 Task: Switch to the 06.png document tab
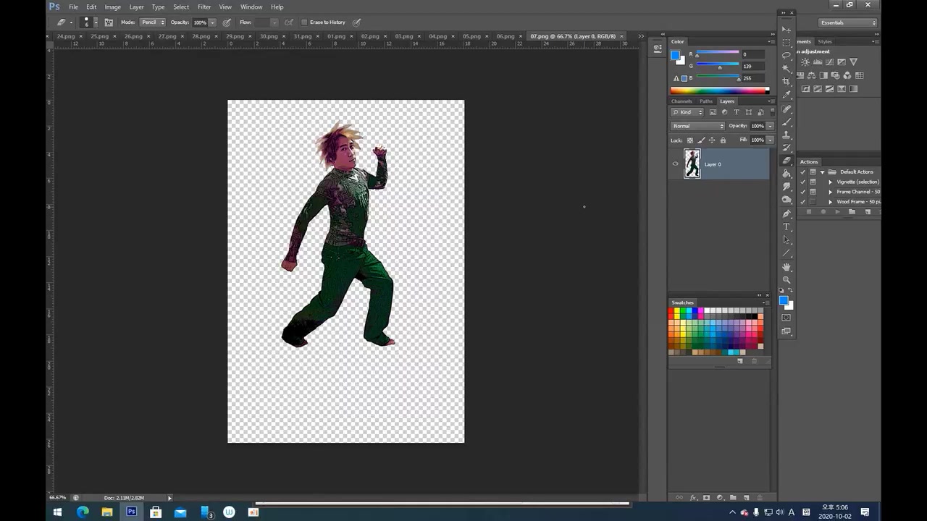pyautogui.click(x=505, y=36)
